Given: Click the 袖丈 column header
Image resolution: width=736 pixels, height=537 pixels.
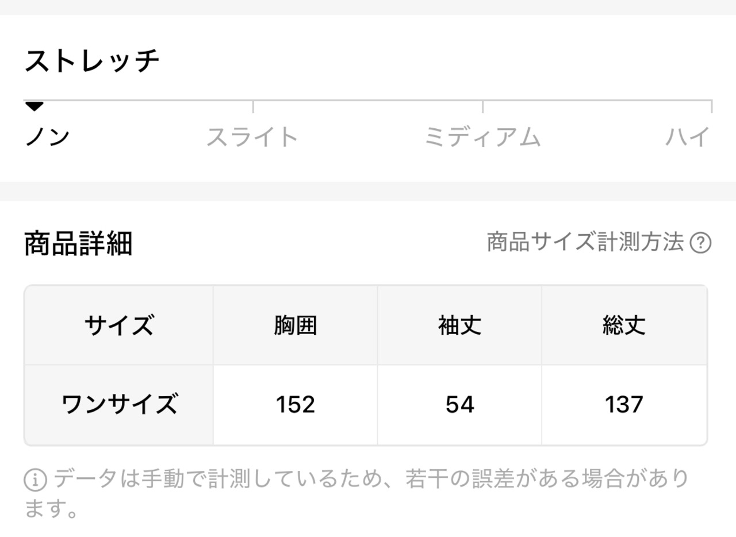Looking at the screenshot, I should (x=460, y=326).
